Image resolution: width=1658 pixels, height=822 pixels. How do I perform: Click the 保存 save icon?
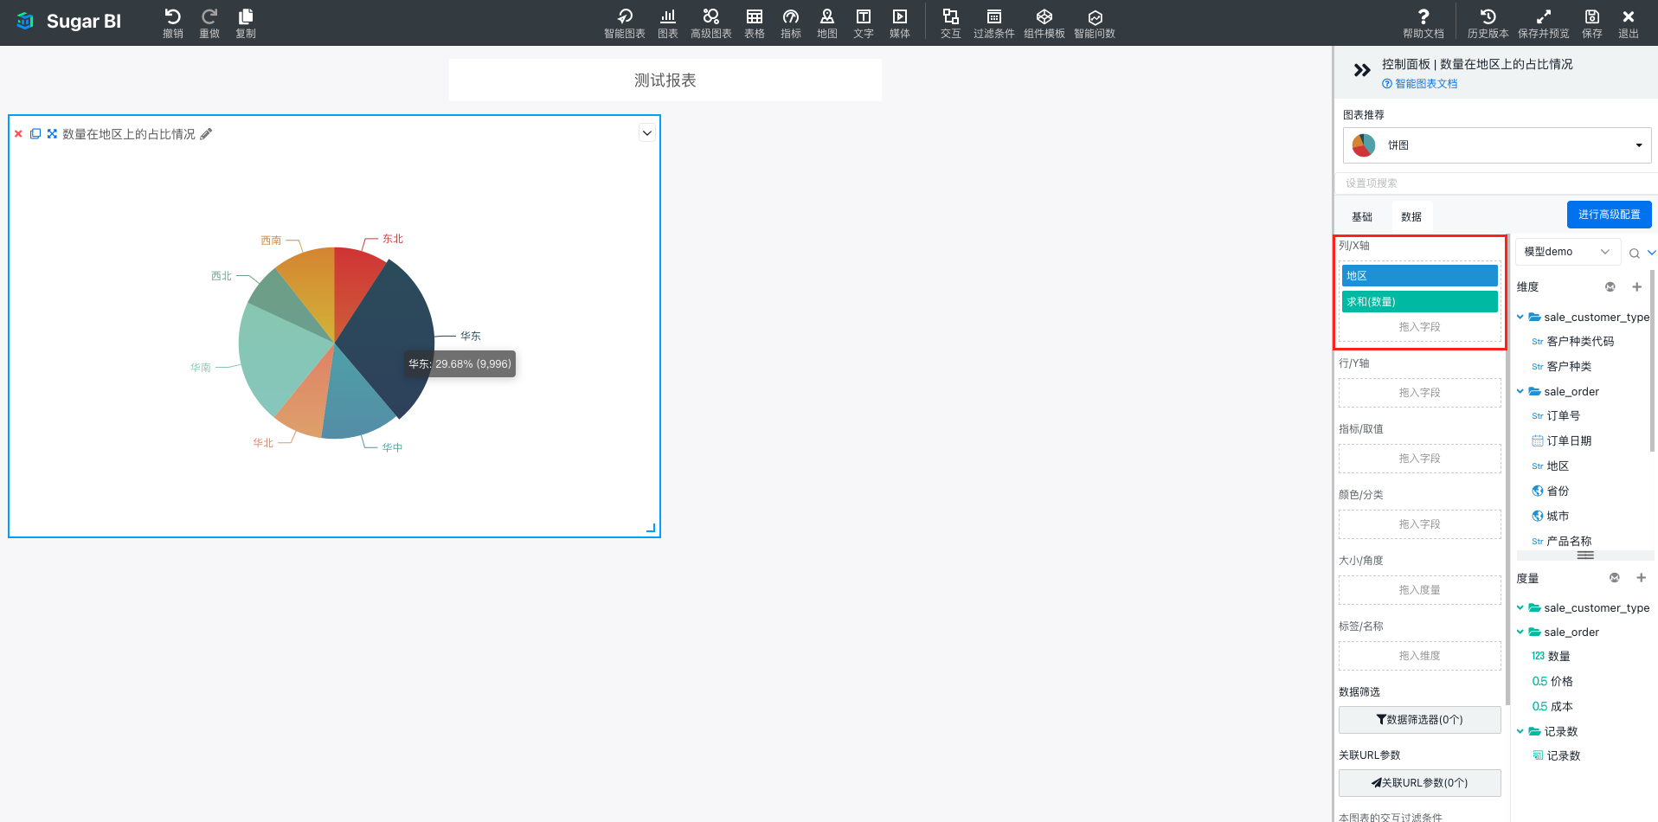point(1591,22)
